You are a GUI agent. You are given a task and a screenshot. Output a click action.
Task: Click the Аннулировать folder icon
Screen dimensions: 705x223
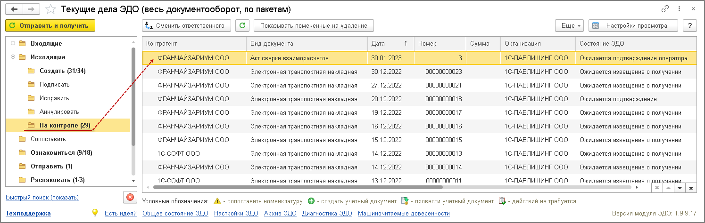(31, 111)
